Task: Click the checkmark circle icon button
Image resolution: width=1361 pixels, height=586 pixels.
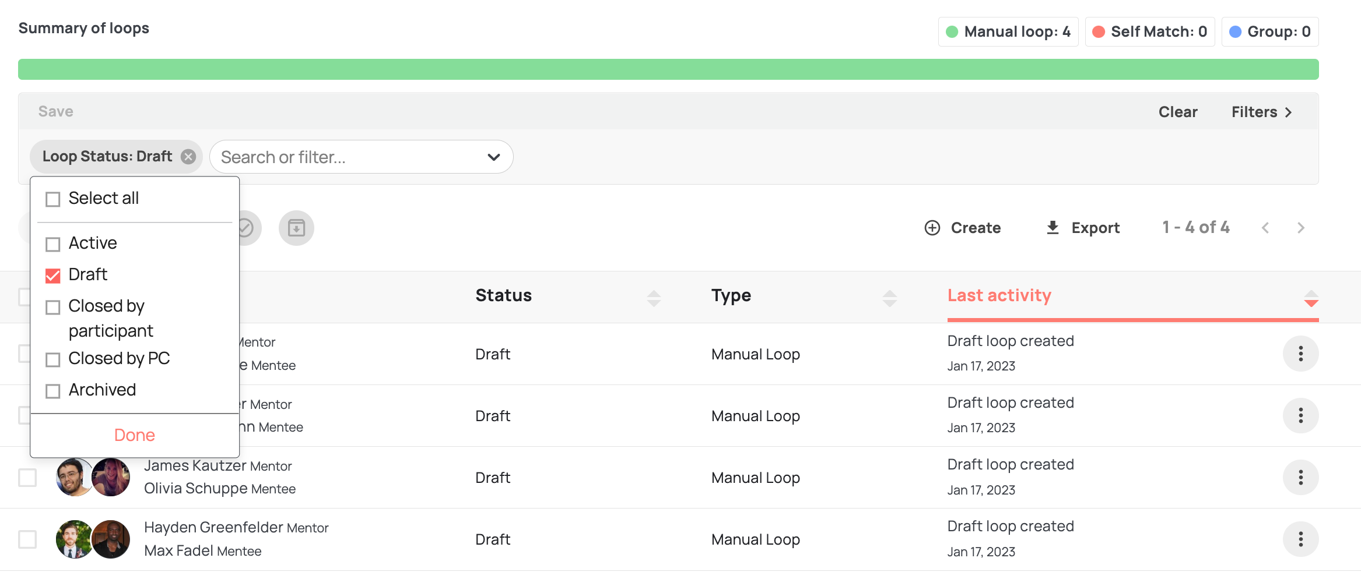Action: 246,228
